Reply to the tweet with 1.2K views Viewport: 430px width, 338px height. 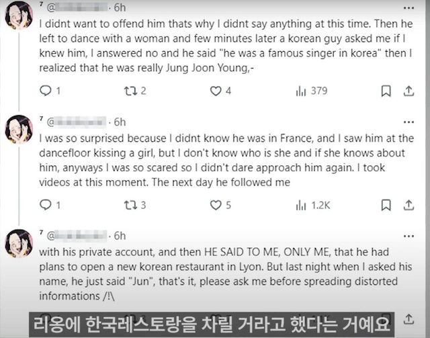46,205
